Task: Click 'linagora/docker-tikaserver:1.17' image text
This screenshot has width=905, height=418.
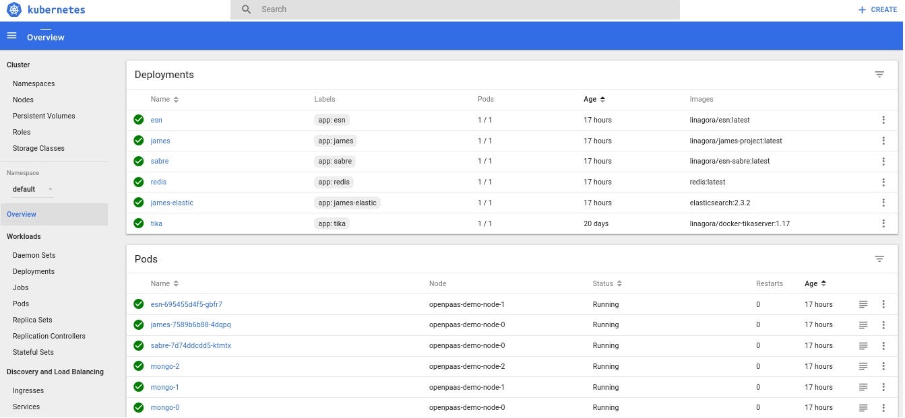Action: pyautogui.click(x=740, y=224)
